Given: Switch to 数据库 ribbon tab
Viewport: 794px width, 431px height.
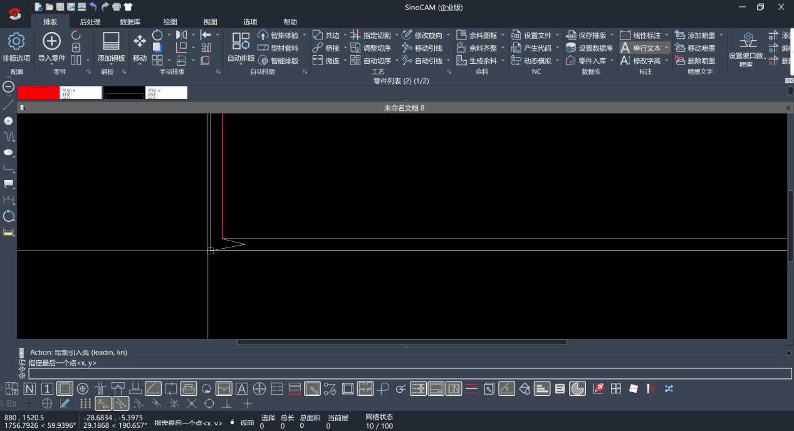Looking at the screenshot, I should (130, 22).
